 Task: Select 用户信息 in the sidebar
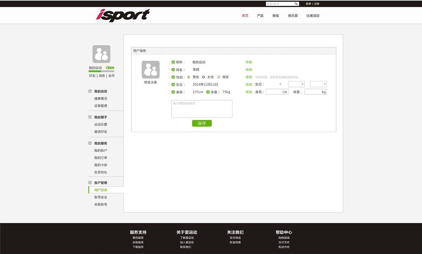tap(101, 190)
